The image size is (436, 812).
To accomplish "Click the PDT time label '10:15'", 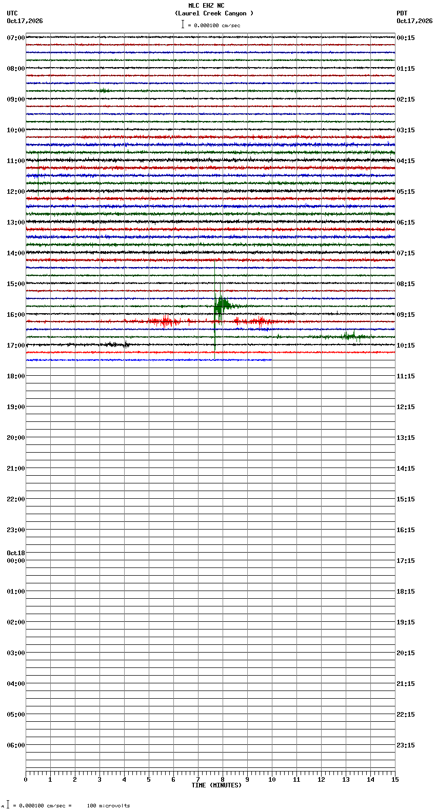I will 406,346.
